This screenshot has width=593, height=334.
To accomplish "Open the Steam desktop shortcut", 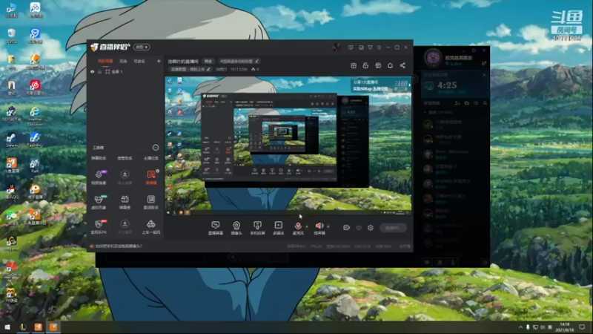I will click(11, 140).
